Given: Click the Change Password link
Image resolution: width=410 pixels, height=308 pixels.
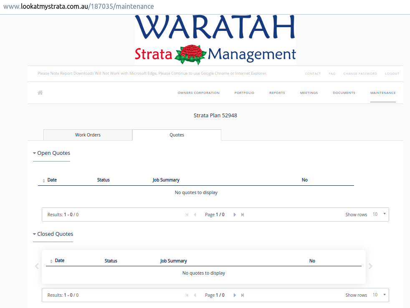Looking at the screenshot, I should pyautogui.click(x=360, y=74).
